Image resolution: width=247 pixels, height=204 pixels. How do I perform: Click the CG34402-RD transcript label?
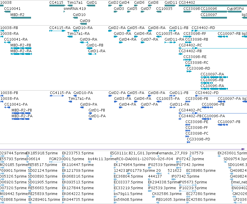click(203, 28)
